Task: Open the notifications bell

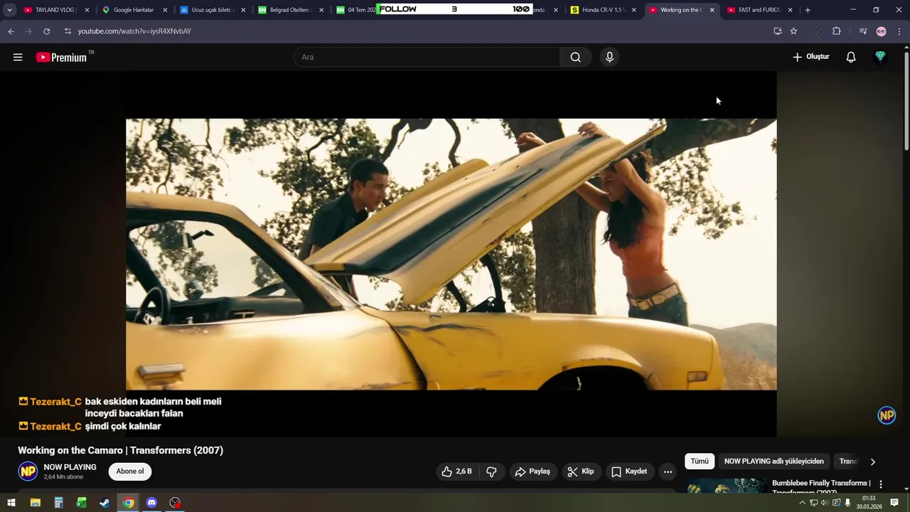Action: 851,57
